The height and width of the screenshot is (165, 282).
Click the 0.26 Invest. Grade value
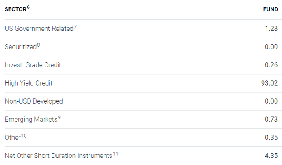click(271, 65)
